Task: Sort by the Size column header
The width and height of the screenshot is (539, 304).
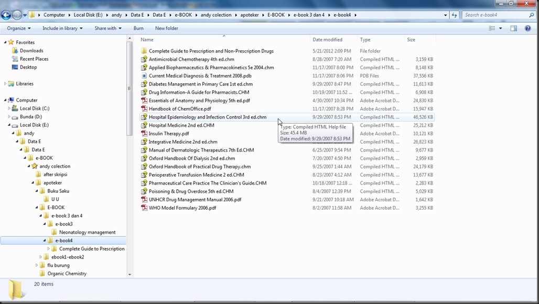Action: [x=411, y=39]
